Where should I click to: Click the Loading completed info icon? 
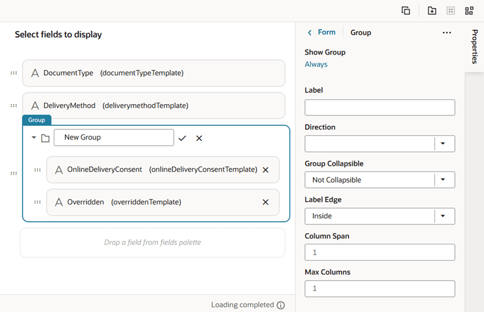coord(281,305)
